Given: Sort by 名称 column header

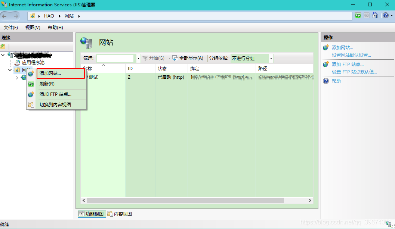Looking at the screenshot, I should click(103, 68).
